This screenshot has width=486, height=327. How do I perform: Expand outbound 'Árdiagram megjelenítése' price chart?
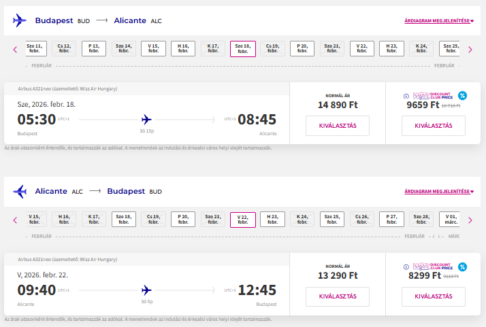pos(438,21)
